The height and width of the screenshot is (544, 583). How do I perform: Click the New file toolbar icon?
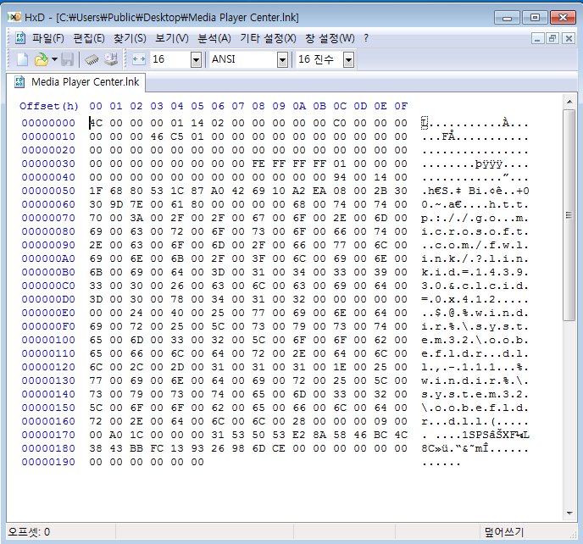[x=23, y=59]
